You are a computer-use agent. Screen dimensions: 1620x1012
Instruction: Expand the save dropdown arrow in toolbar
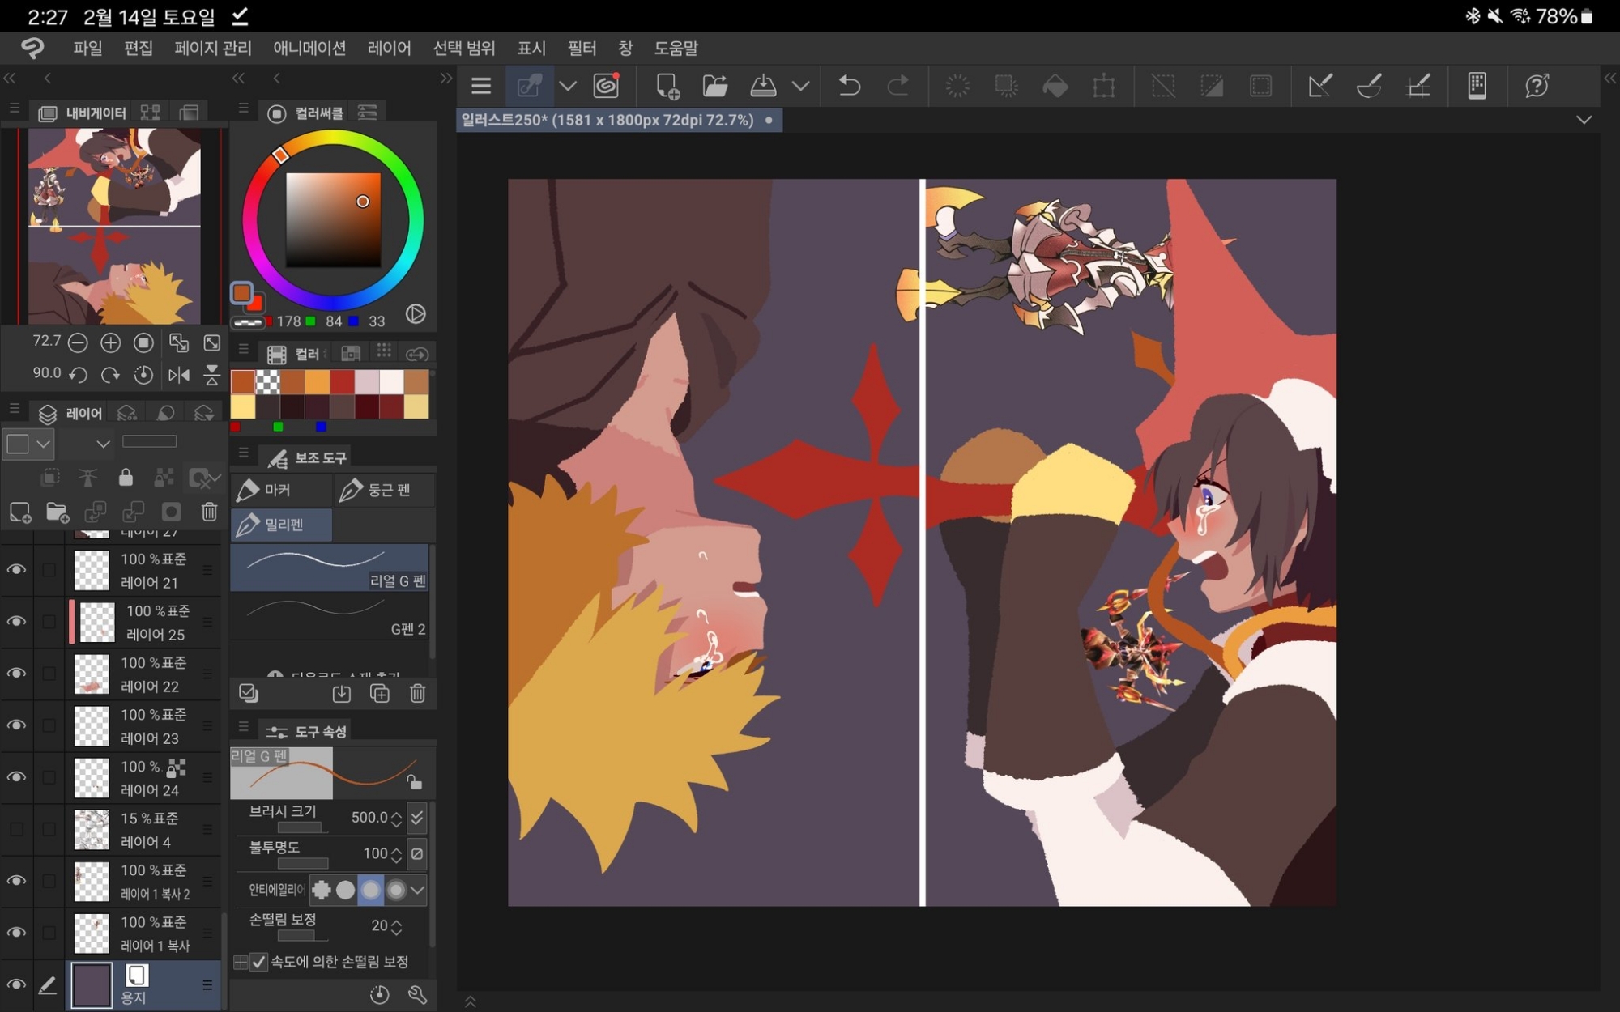[x=800, y=86]
